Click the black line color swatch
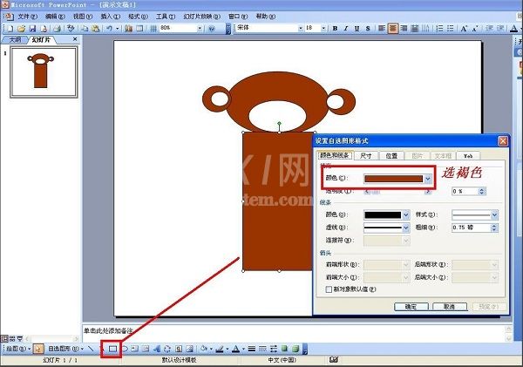Image resolution: width=523 pixels, height=367 pixels. [383, 214]
